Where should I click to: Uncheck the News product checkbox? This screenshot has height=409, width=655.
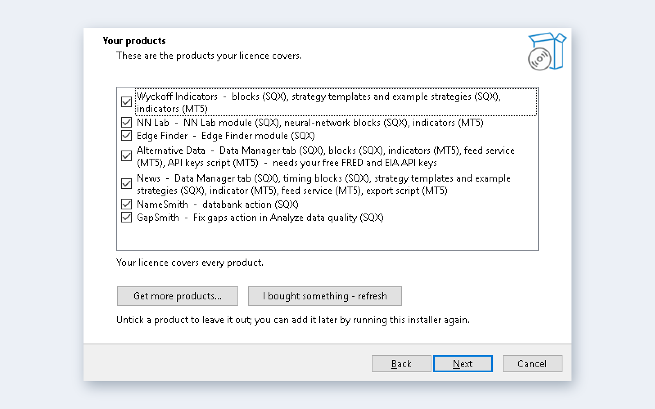[126, 184]
